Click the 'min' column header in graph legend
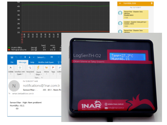 pyautogui.click(x=53, y=45)
